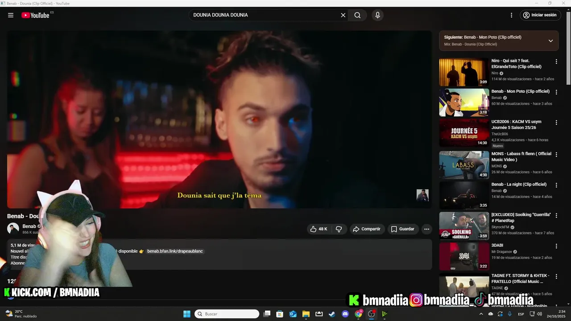Click the ESP language indicator
Viewport: 571px width, 321px height.
pos(521,314)
